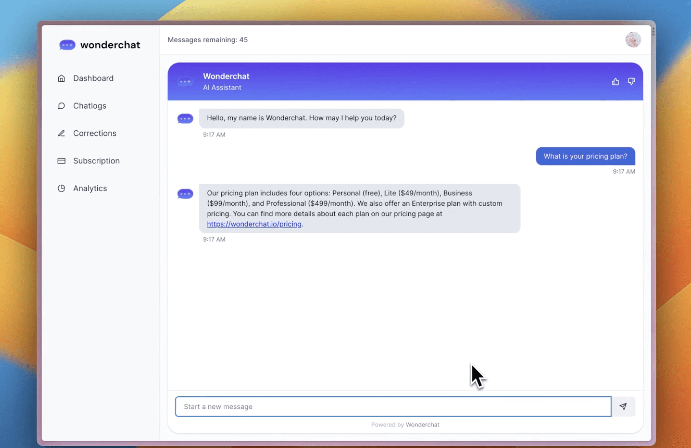Send the message with paper plane button

(623, 407)
